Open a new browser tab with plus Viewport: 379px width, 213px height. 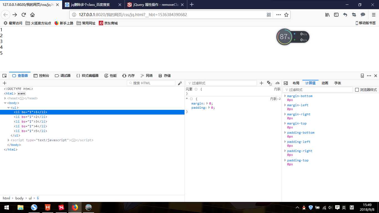pyautogui.click(x=192, y=4)
